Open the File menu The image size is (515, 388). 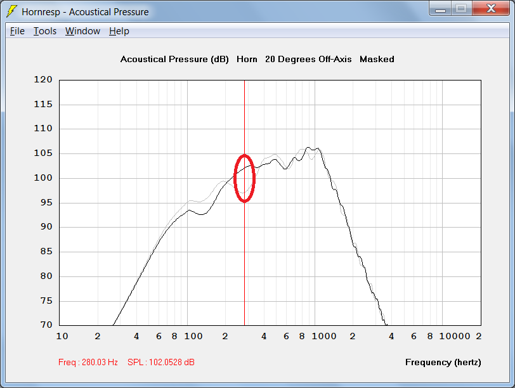pos(17,31)
